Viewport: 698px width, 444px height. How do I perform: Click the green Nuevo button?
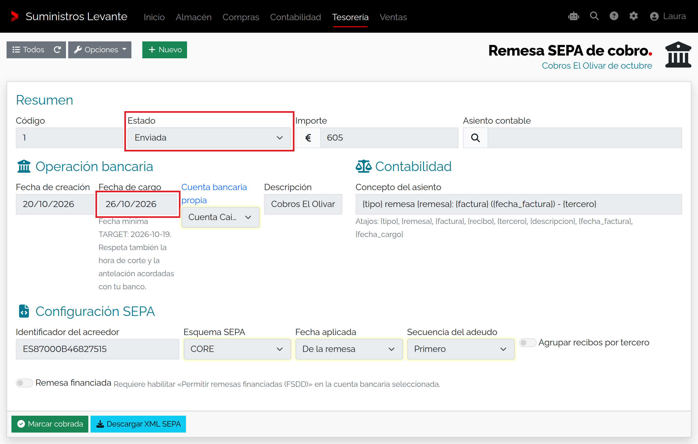[x=165, y=50]
